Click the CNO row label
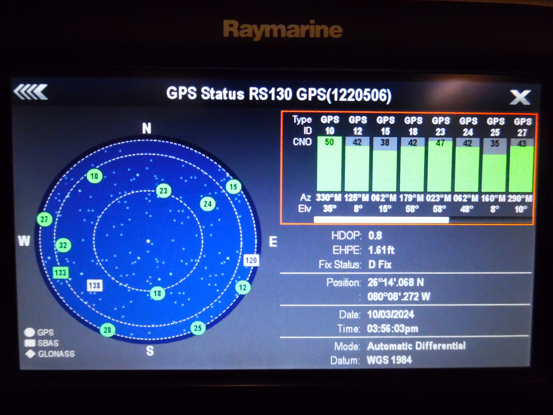Screen dimensions: 553x415 pyautogui.click(x=302, y=142)
